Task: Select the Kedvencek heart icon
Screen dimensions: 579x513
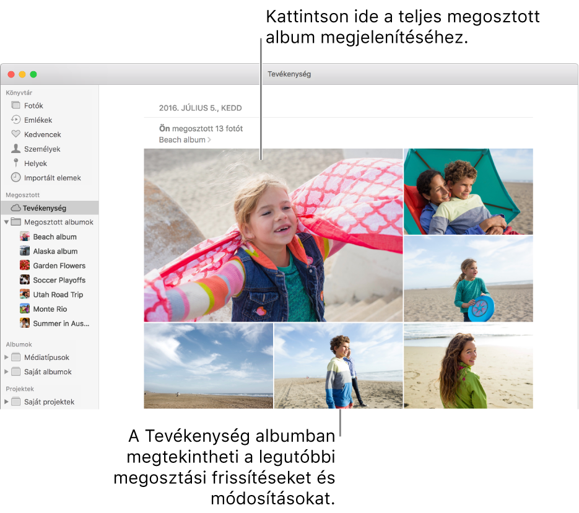Action: [16, 134]
